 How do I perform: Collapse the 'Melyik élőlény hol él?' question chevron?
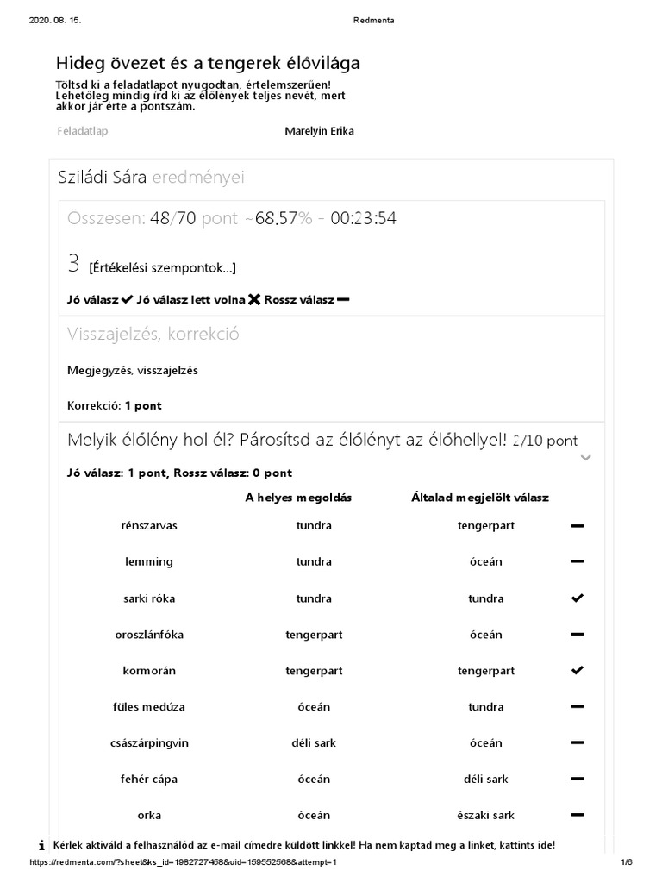pos(585,458)
